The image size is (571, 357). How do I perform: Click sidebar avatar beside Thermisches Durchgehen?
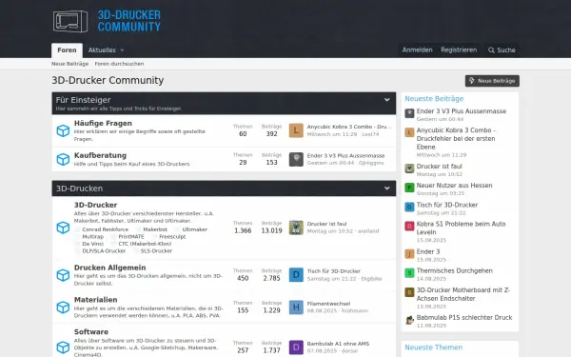click(409, 273)
